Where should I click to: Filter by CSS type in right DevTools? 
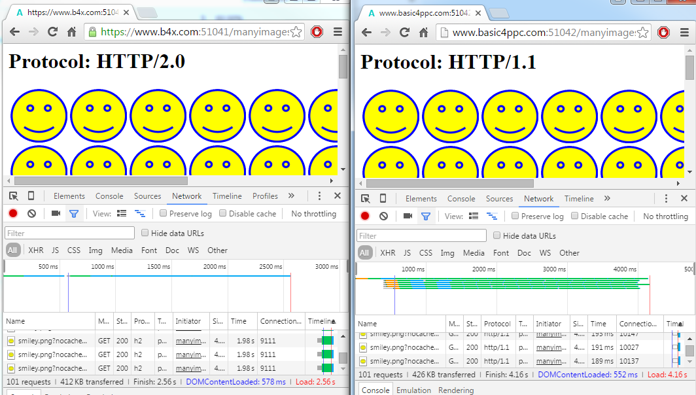[x=426, y=253]
